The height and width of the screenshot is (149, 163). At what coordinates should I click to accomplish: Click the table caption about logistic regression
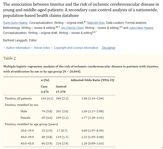[81, 69]
